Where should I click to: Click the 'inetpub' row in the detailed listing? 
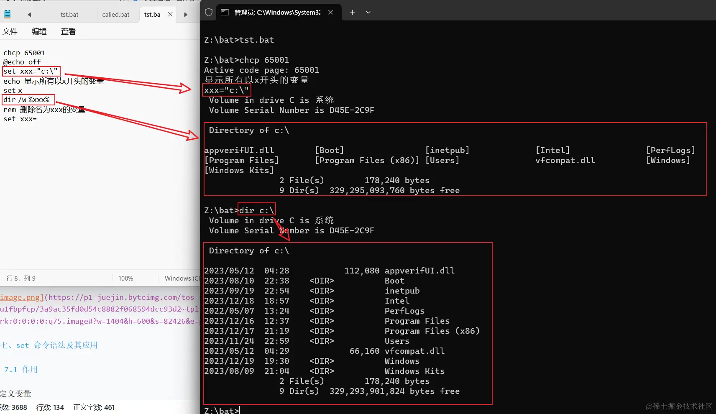[312, 291]
